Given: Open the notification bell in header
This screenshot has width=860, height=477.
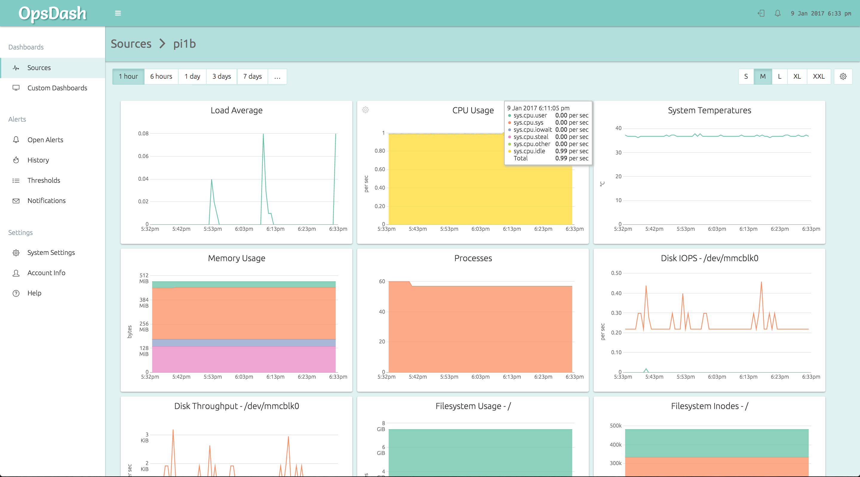Looking at the screenshot, I should click(x=778, y=13).
